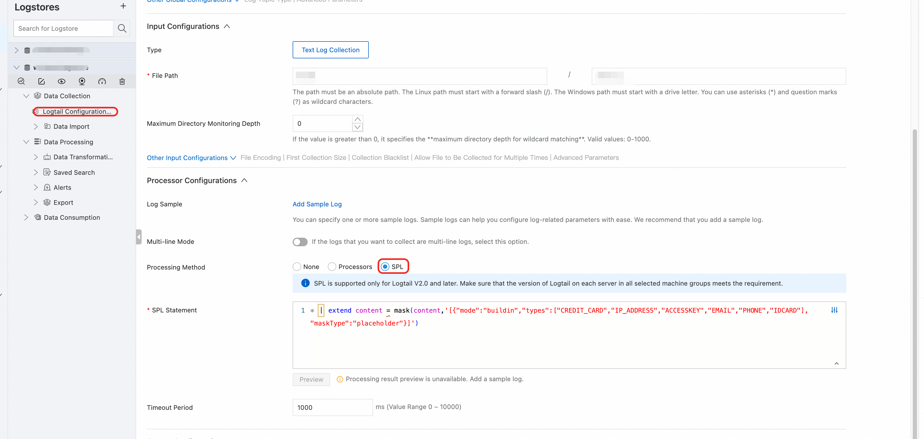Select the None processing method
The image size is (924, 439).
(306, 267)
